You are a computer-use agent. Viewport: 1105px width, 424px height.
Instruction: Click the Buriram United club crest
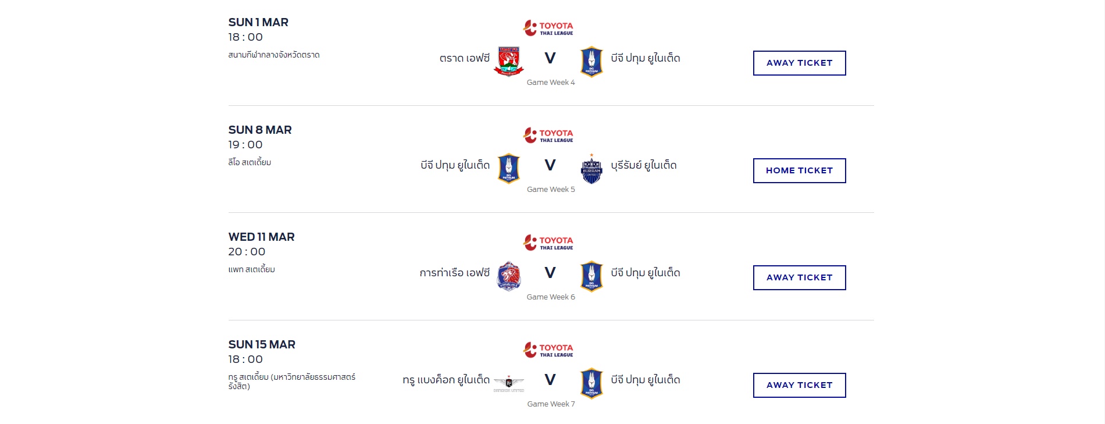[591, 169]
